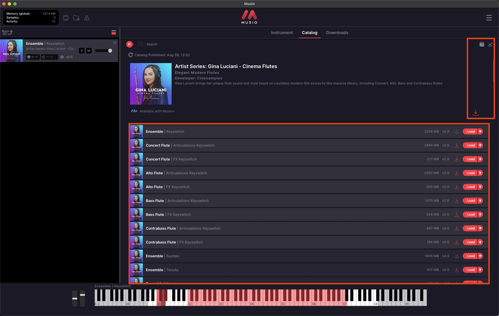Refresh the catalog published status
Viewport: 499px width, 316px height.
[131, 55]
